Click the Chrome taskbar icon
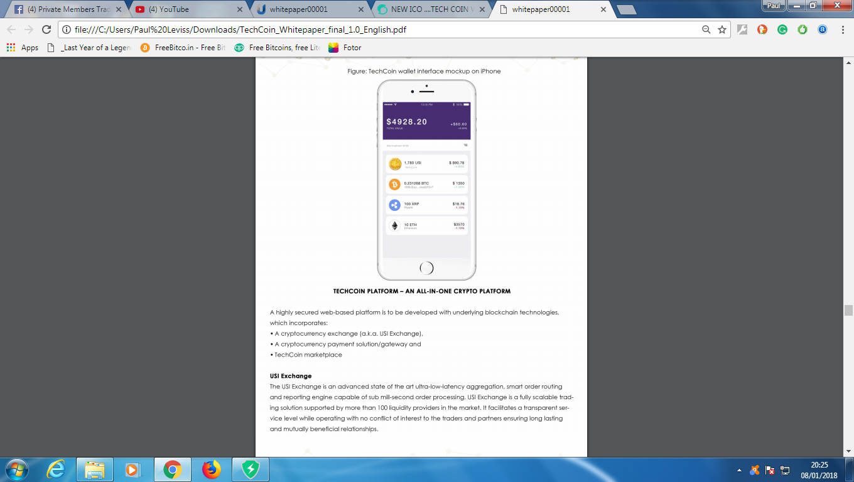Screen dimensions: 854x482 [x=172, y=469]
